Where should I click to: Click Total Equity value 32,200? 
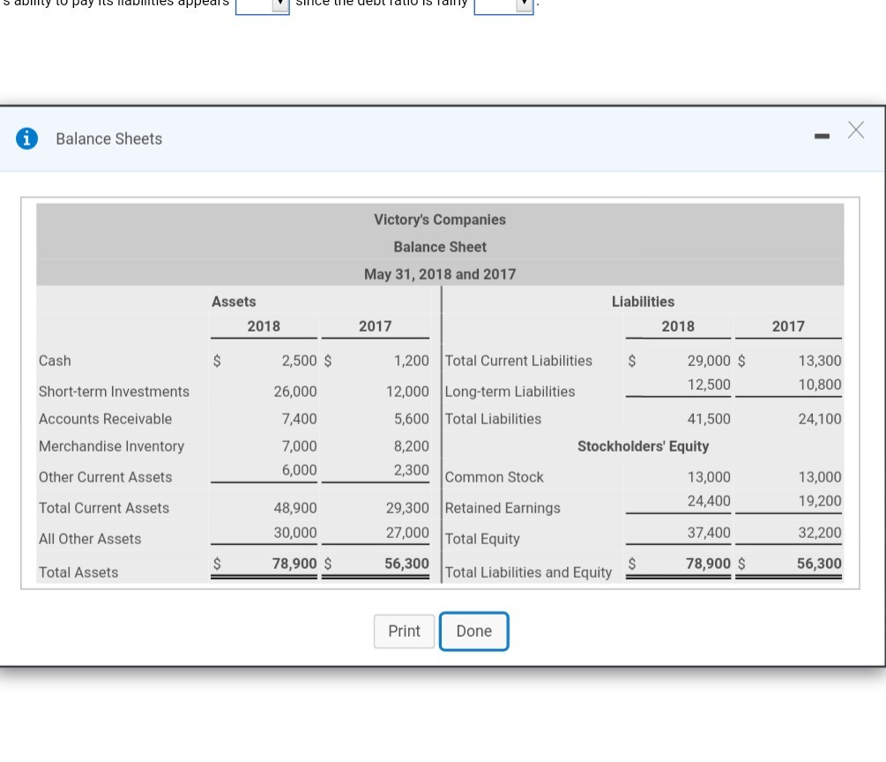click(x=820, y=533)
